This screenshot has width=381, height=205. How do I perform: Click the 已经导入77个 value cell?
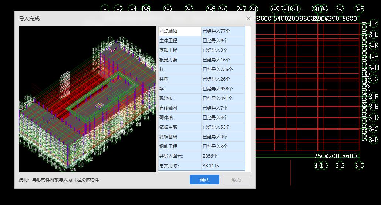(223, 31)
